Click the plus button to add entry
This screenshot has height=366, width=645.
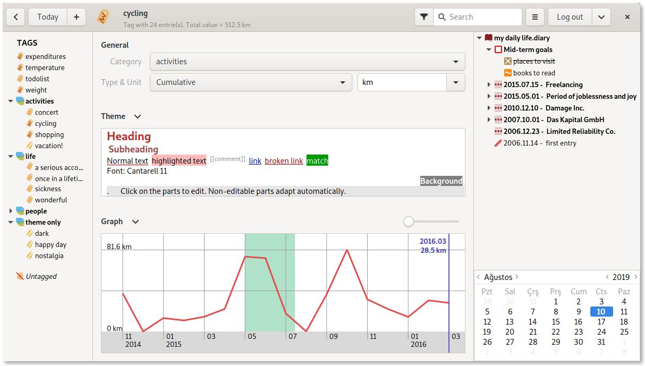(77, 17)
